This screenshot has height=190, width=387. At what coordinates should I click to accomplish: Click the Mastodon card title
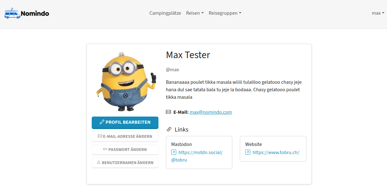pyautogui.click(x=182, y=144)
